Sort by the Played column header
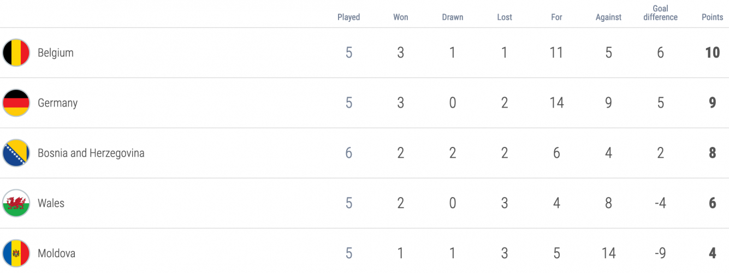 (x=348, y=17)
